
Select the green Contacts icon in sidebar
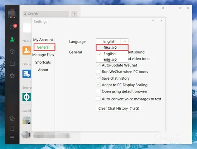coord(12,39)
